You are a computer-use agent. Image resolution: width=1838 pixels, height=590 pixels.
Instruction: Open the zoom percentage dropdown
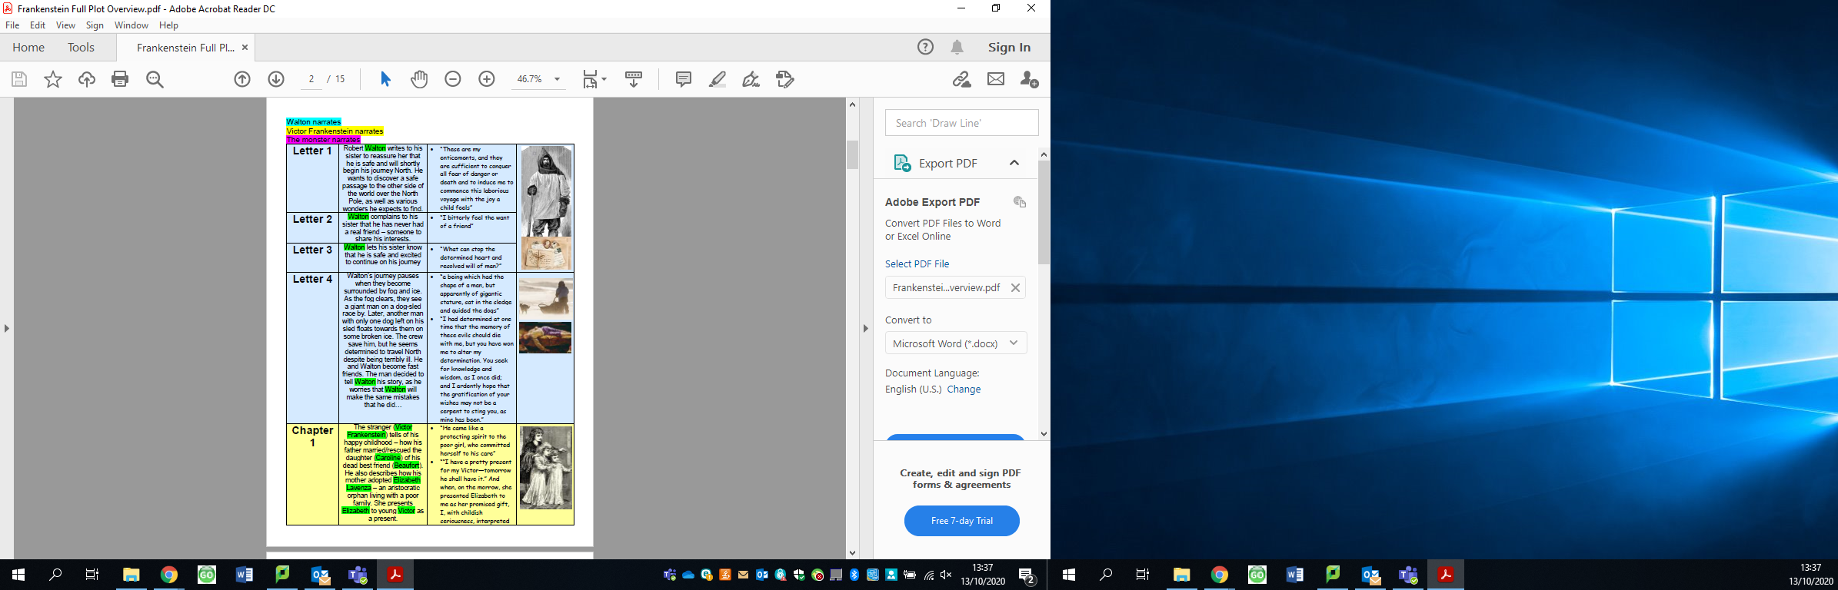tap(557, 79)
